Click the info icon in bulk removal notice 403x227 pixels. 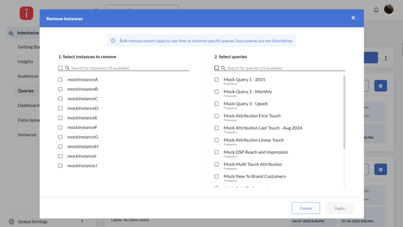pyautogui.click(x=113, y=40)
